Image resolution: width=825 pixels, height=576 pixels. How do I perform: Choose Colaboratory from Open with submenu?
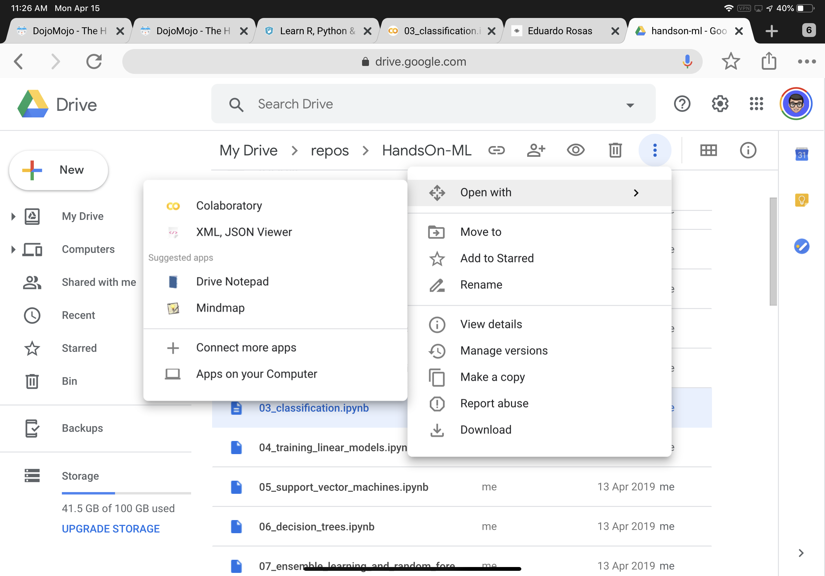pos(229,206)
